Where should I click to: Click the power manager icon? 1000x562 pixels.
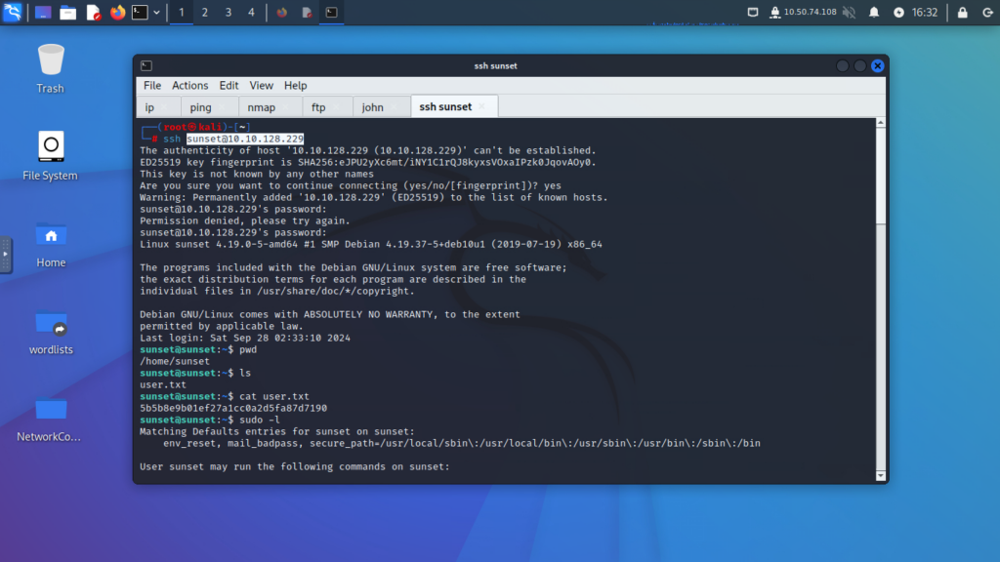click(x=898, y=13)
